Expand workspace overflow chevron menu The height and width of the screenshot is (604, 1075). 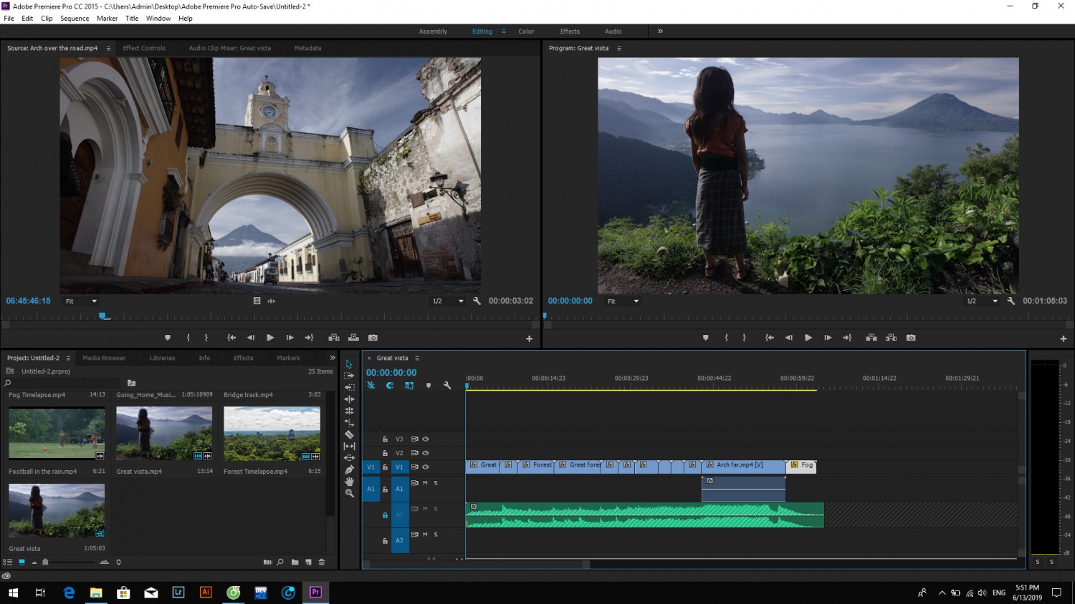click(660, 31)
